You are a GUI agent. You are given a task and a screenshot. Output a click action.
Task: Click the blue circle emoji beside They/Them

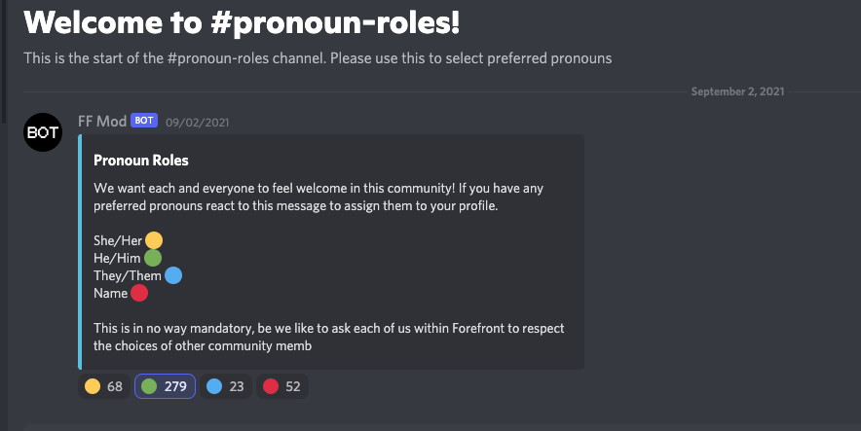point(173,275)
